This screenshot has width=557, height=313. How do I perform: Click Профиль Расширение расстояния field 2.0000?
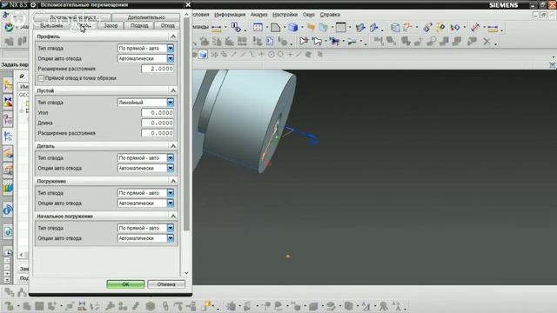coord(158,69)
